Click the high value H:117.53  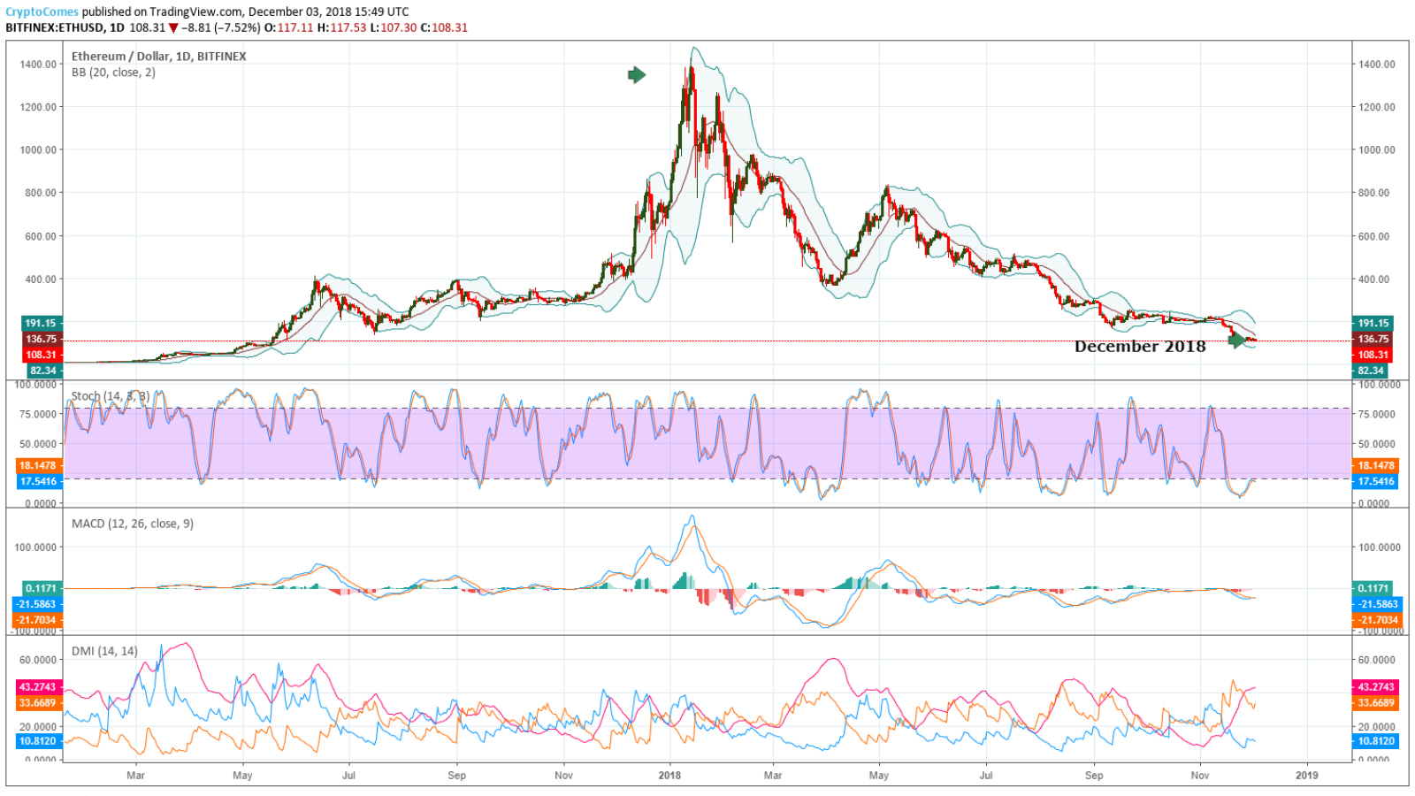pos(341,27)
